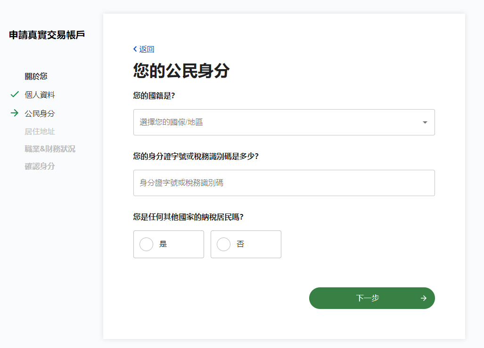Select the 公民身分 step in the sidebar
Image resolution: width=484 pixels, height=348 pixels.
click(40, 114)
